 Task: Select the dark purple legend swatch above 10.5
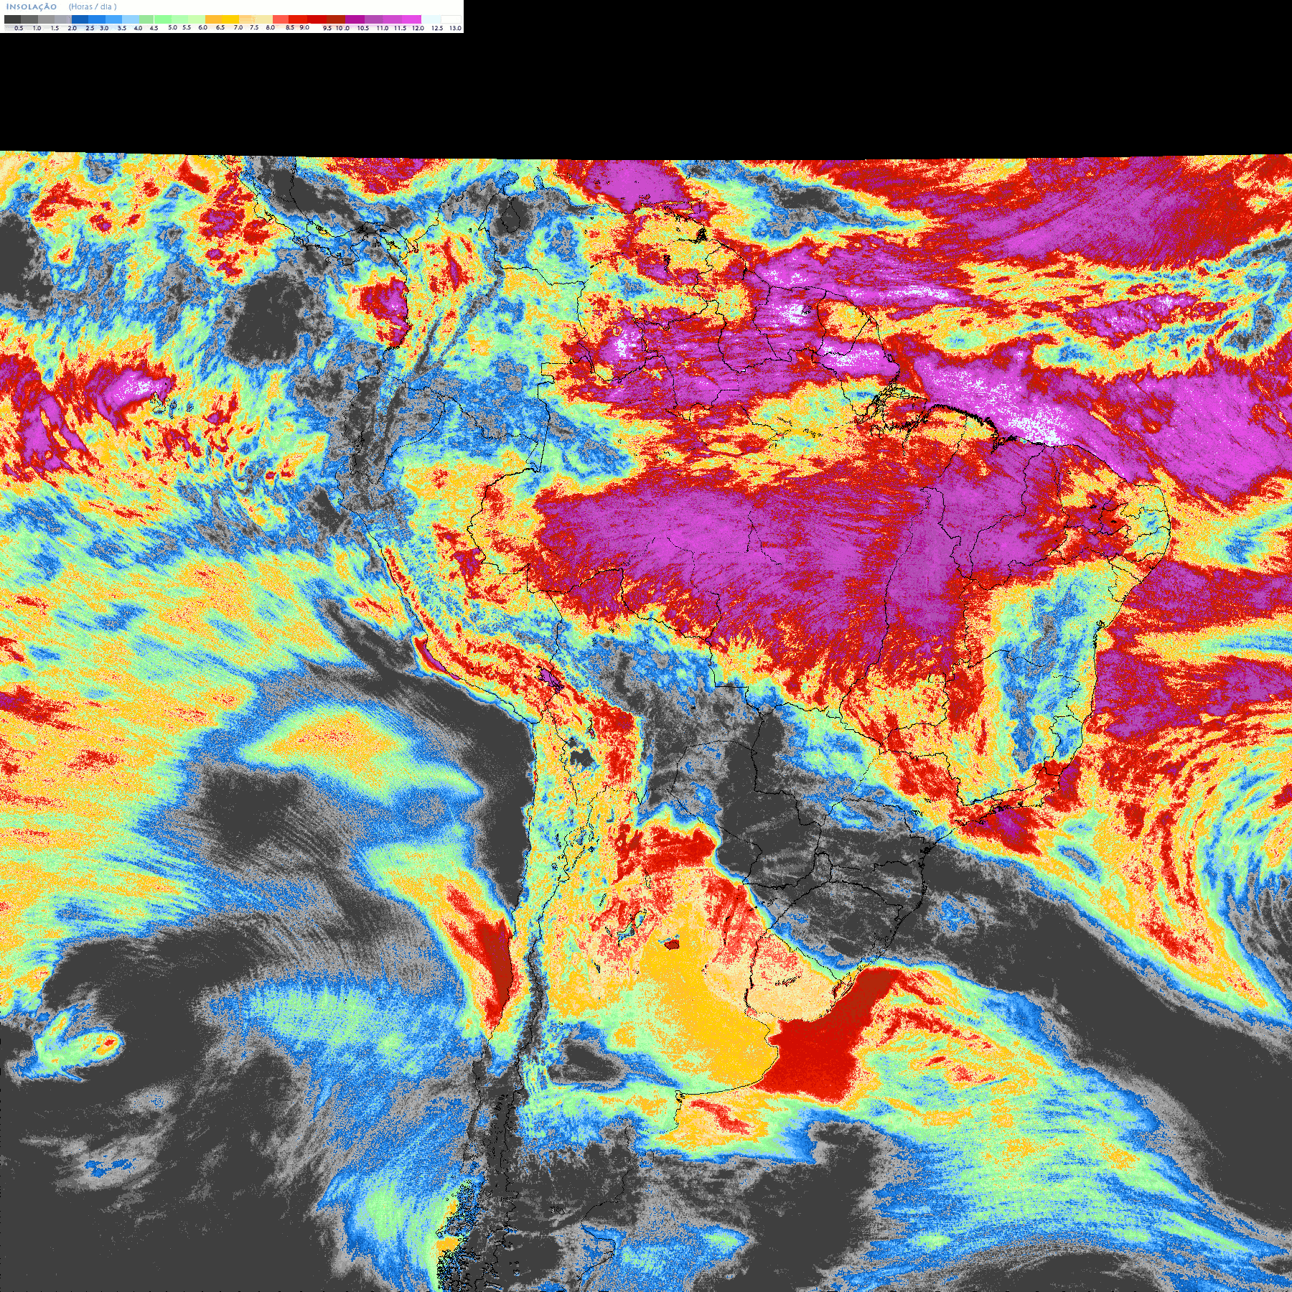[355, 19]
